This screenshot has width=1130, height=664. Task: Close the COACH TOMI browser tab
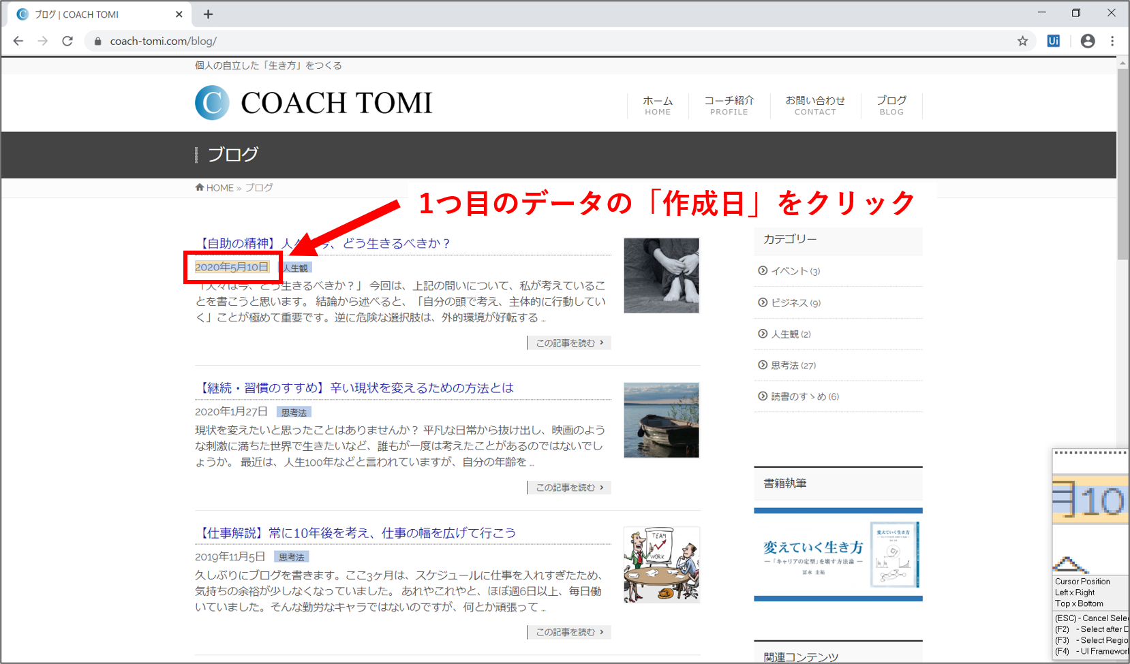(x=179, y=14)
